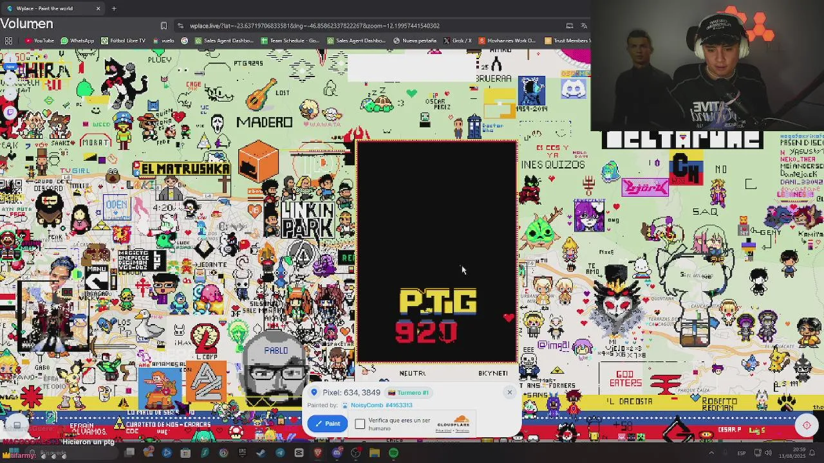The width and height of the screenshot is (824, 463).
Task: Close the pixel info panel
Action: pos(509,392)
